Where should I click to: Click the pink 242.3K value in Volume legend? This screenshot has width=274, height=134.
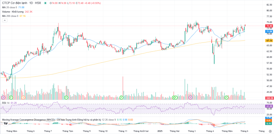coord(29,12)
